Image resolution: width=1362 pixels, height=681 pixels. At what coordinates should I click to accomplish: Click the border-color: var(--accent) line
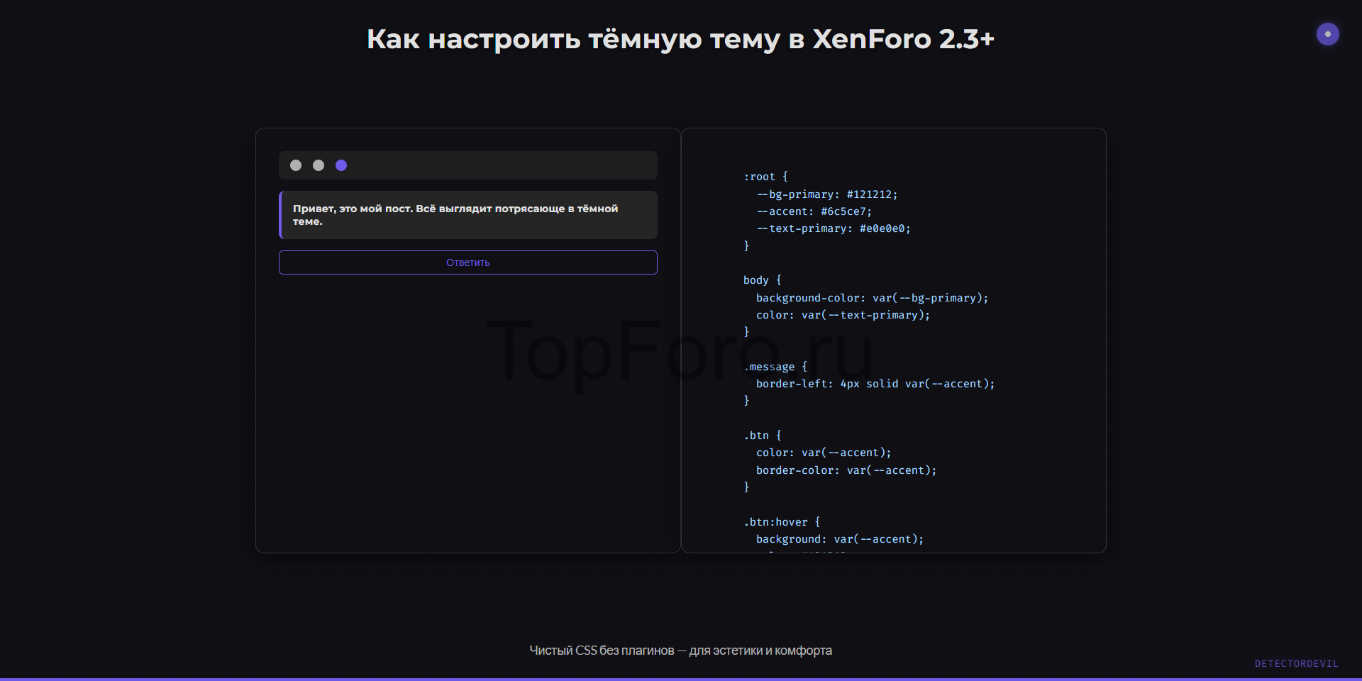(x=846, y=470)
